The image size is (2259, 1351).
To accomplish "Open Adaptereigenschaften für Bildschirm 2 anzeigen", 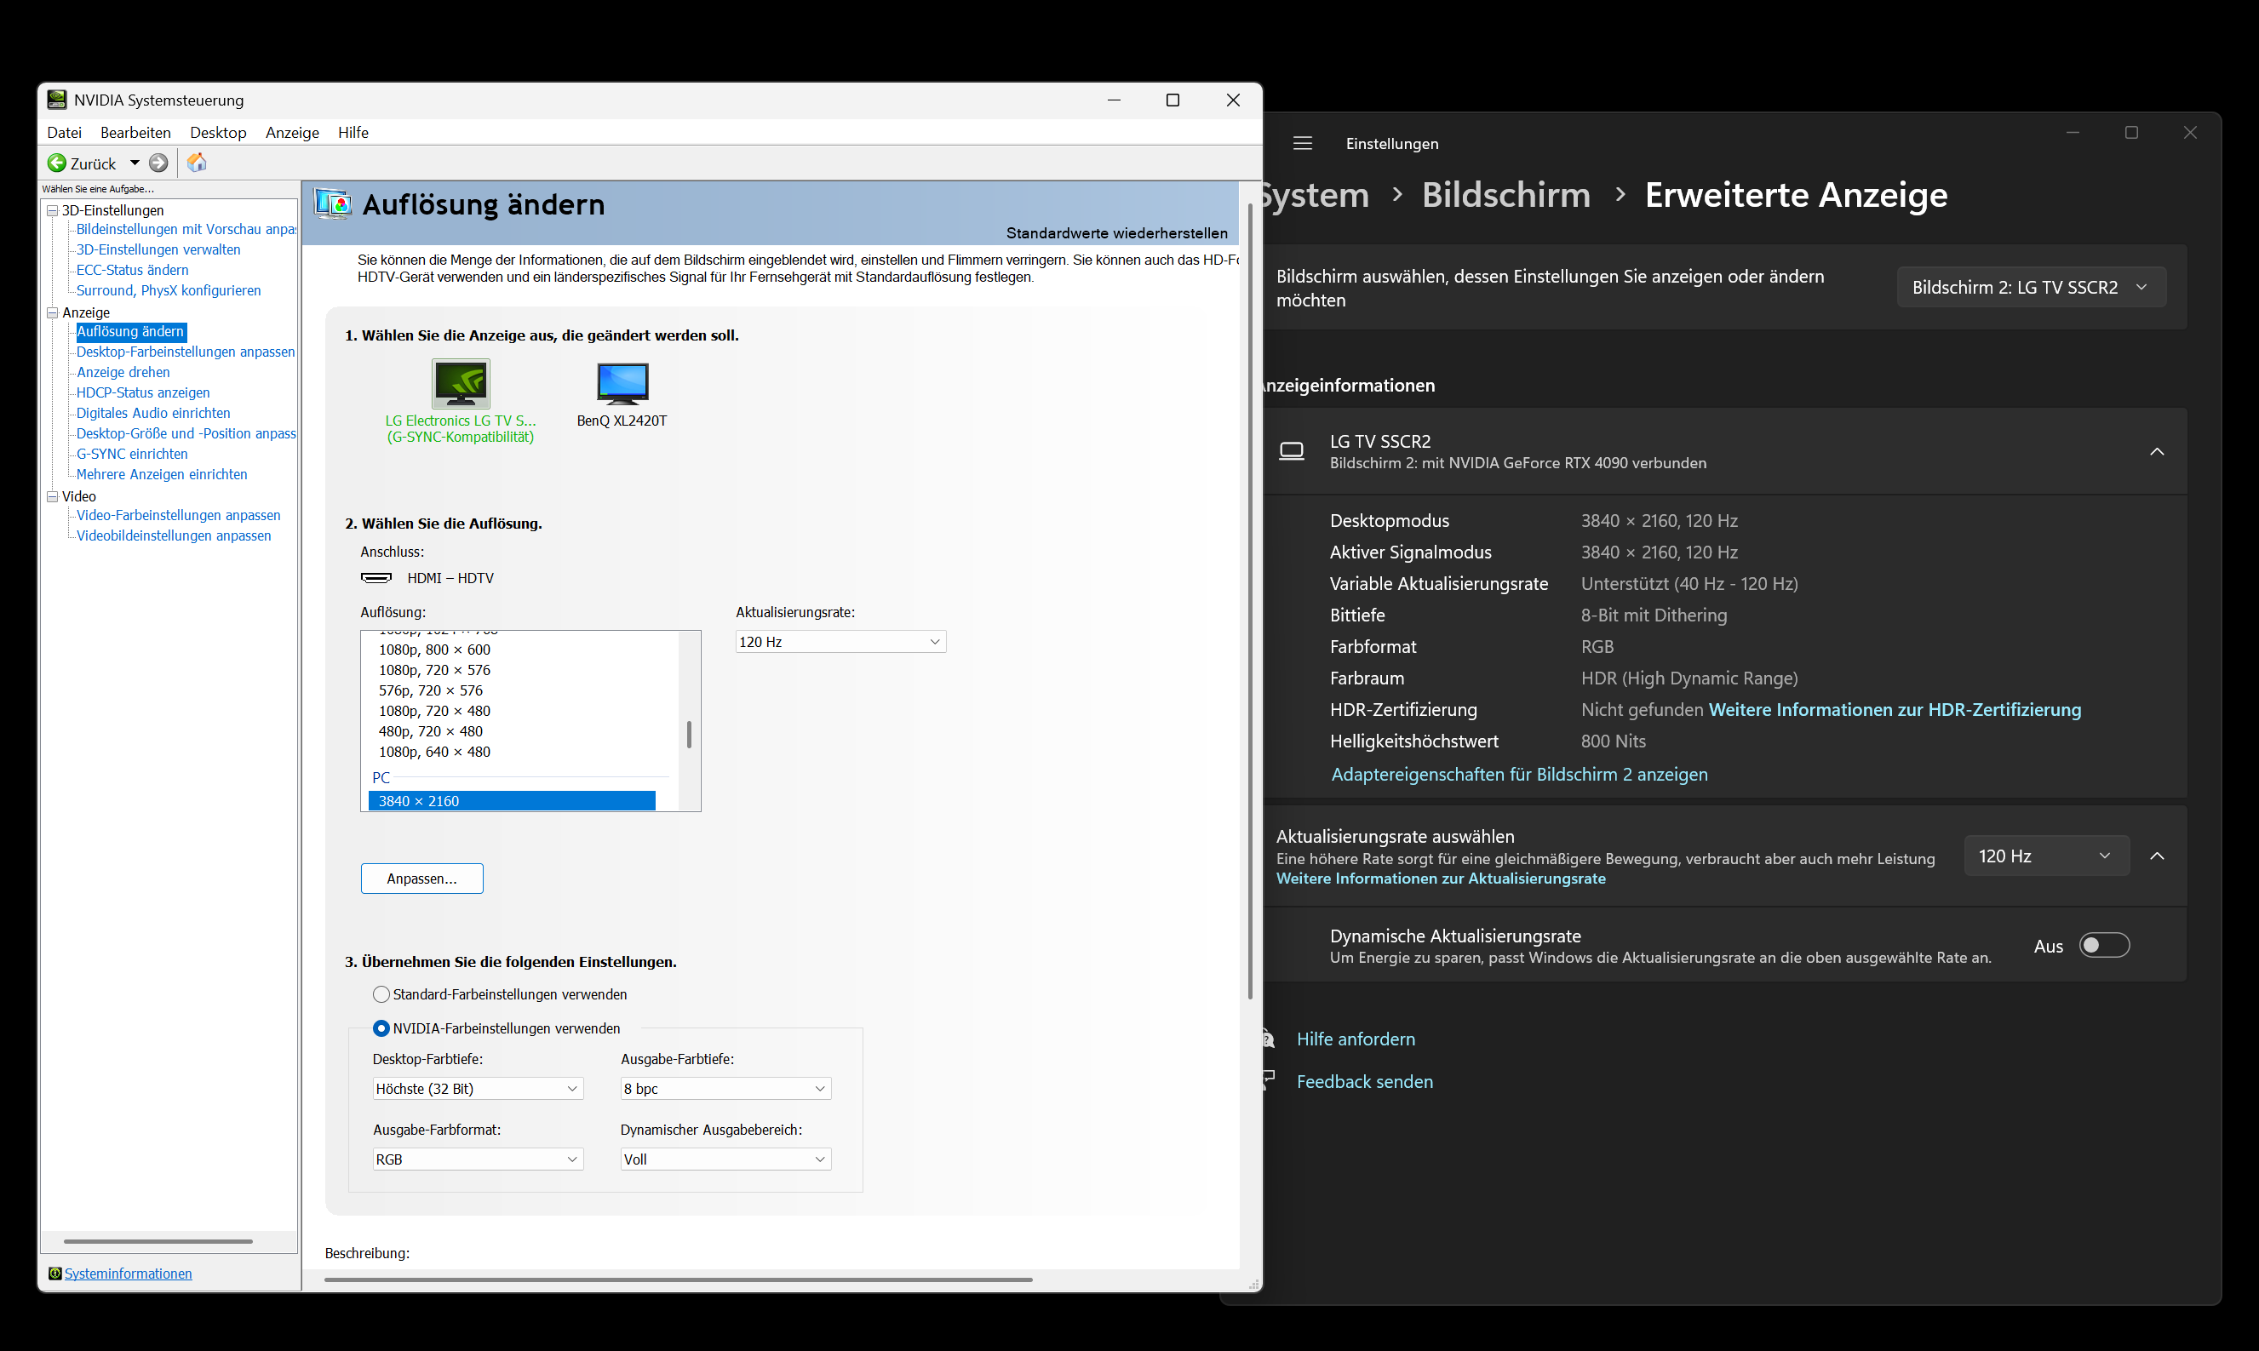I will pyautogui.click(x=1519, y=775).
